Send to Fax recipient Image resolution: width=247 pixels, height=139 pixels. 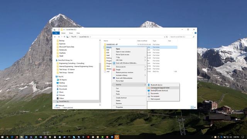tap(163, 96)
